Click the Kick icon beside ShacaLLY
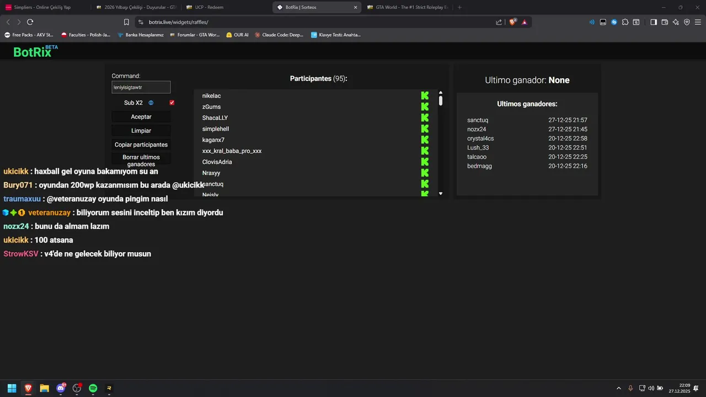This screenshot has width=706, height=397. point(425,118)
